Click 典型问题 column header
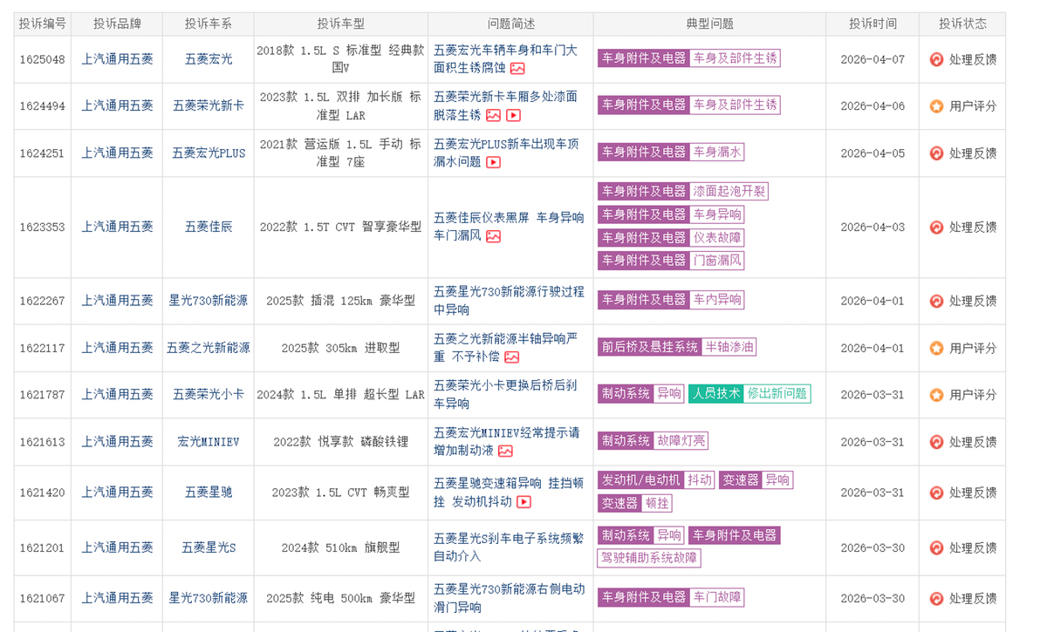The height and width of the screenshot is (632, 1047). point(709,24)
